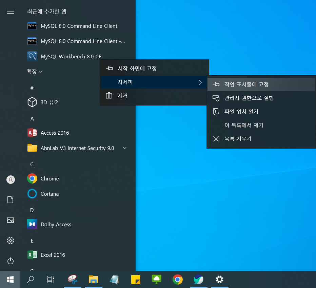Click the E letter group header
The width and height of the screenshot is (316, 288).
(32, 241)
